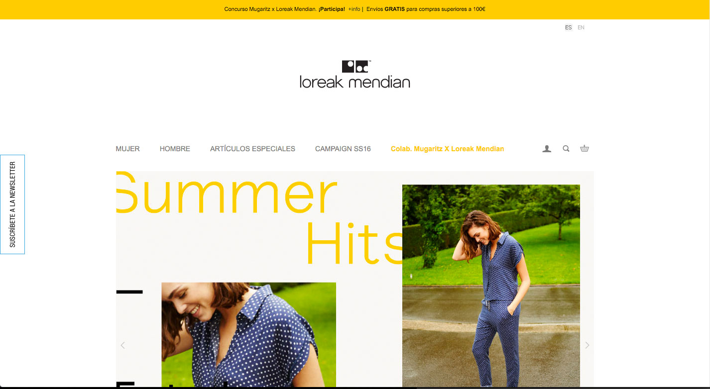Open ARTÍCULOS ESPECIALES menu

pyautogui.click(x=252, y=149)
